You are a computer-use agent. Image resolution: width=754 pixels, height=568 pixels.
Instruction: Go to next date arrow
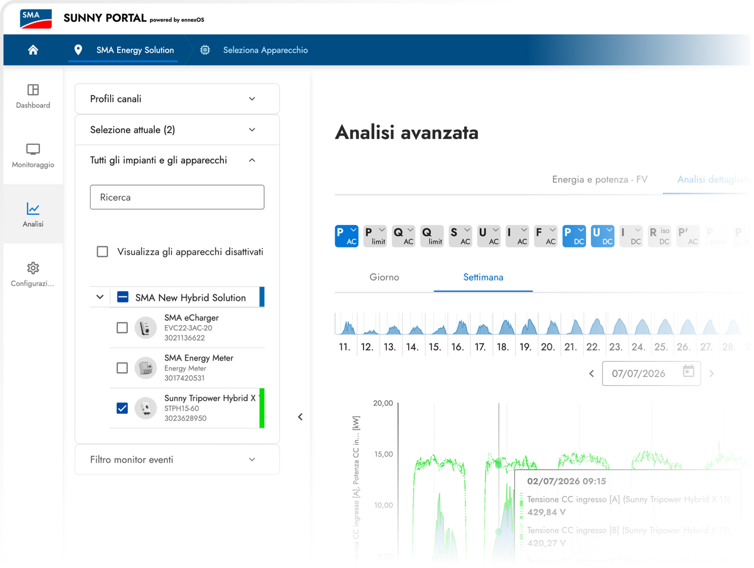coord(712,374)
